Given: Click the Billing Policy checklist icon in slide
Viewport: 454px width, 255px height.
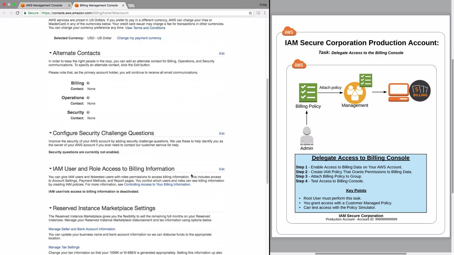Looking at the screenshot, I should click(308, 93).
